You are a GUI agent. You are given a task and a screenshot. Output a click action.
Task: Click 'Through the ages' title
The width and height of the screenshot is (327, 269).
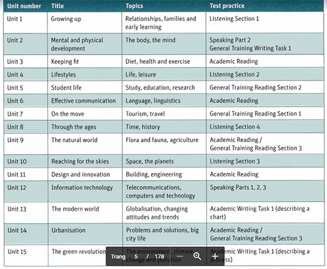pyautogui.click(x=74, y=127)
